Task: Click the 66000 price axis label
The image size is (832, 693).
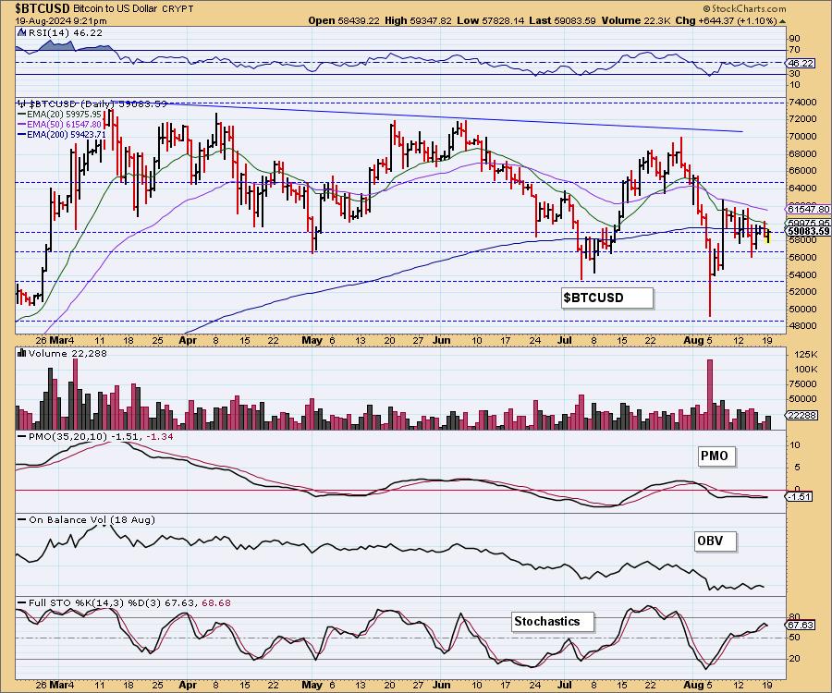Action: point(802,171)
